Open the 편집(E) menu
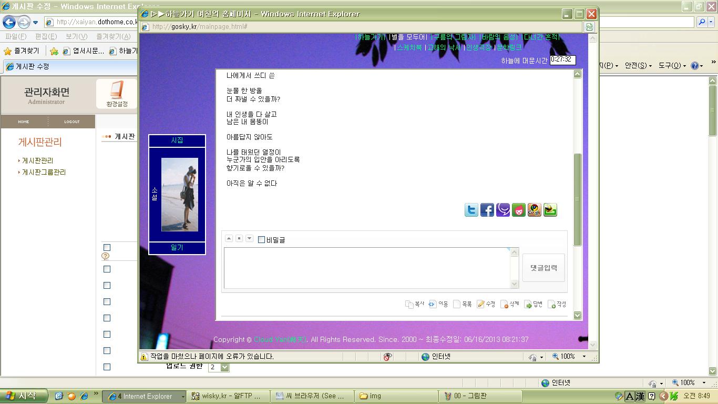The image size is (718, 404). pos(46,36)
